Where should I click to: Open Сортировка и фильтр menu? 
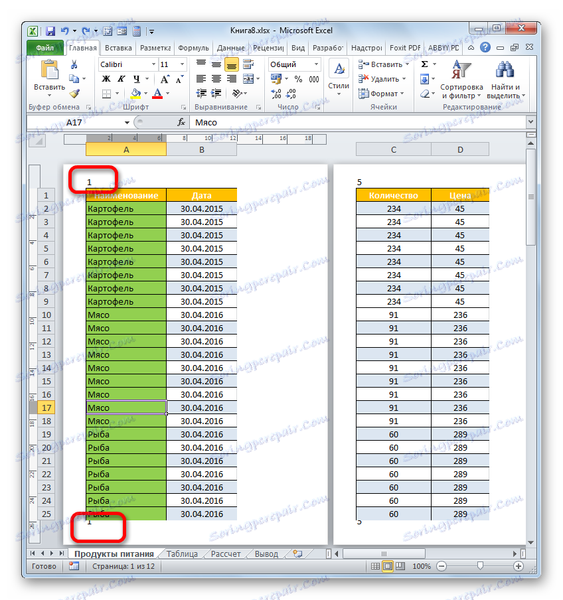tap(461, 80)
